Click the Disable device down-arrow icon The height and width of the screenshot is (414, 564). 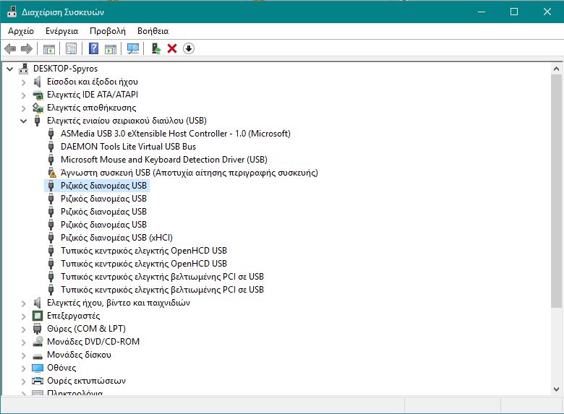coord(189,48)
